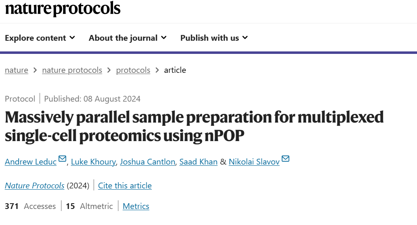Open the About the journal dropdown arrow
417x225 pixels.
coord(164,38)
